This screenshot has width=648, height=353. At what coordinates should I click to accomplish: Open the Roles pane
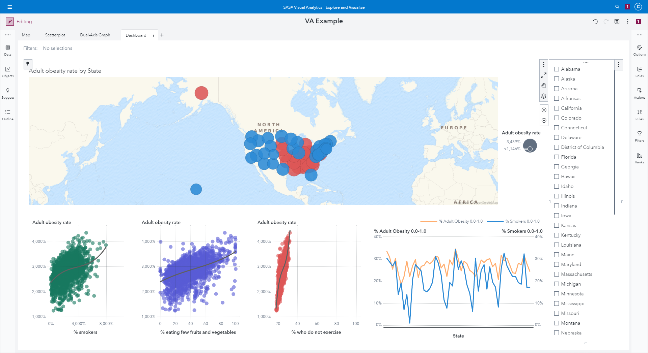pos(640,71)
